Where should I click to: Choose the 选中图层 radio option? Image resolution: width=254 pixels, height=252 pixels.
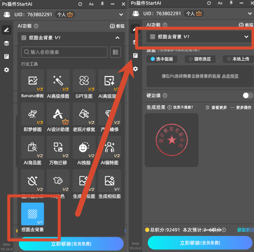[162, 59]
